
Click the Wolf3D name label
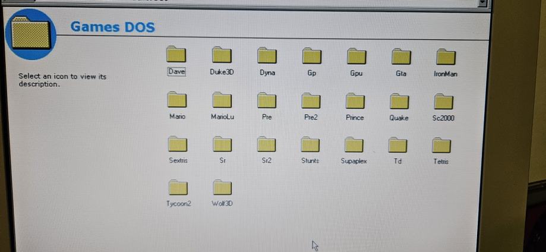point(222,203)
